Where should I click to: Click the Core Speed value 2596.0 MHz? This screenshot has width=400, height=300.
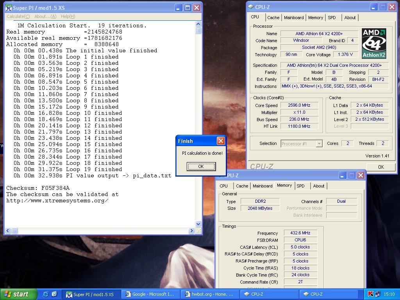(x=299, y=105)
